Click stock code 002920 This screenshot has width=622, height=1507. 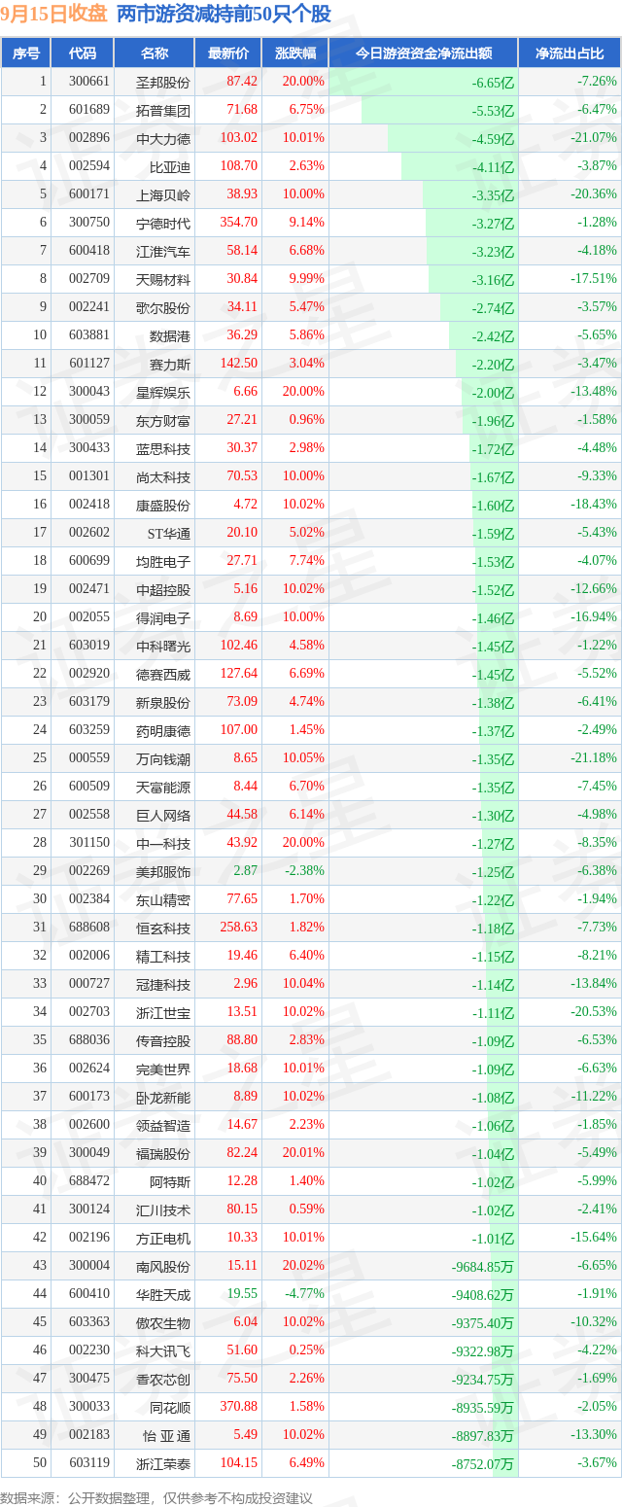tap(90, 674)
